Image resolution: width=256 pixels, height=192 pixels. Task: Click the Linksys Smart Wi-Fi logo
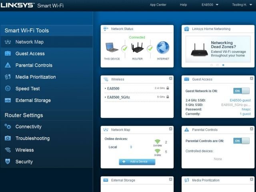(32, 5)
